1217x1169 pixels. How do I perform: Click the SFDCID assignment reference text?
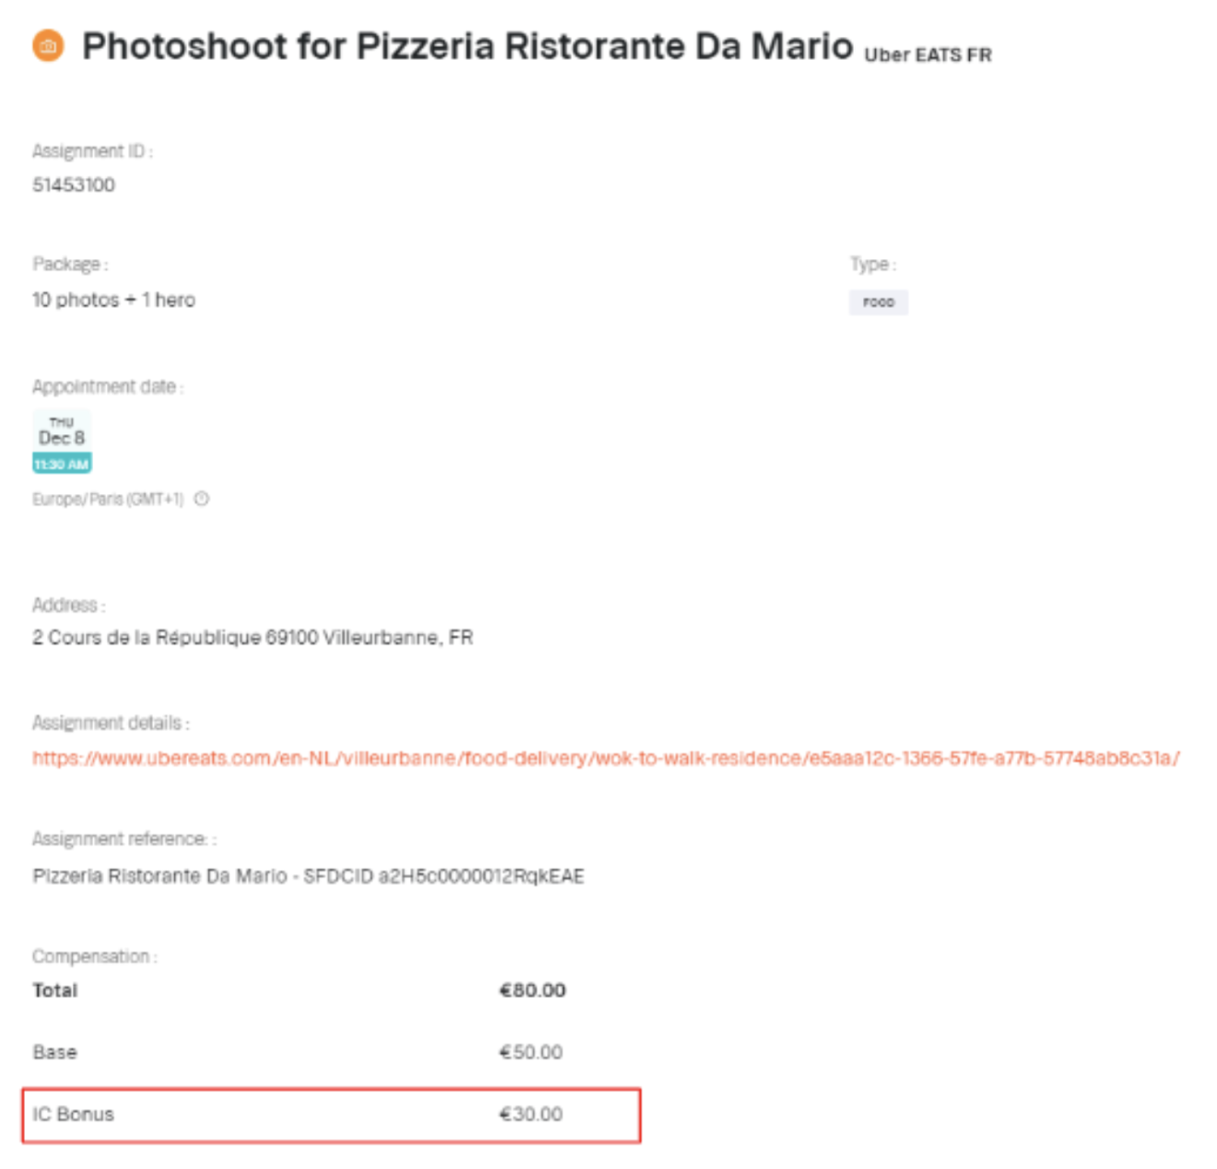[x=308, y=876]
